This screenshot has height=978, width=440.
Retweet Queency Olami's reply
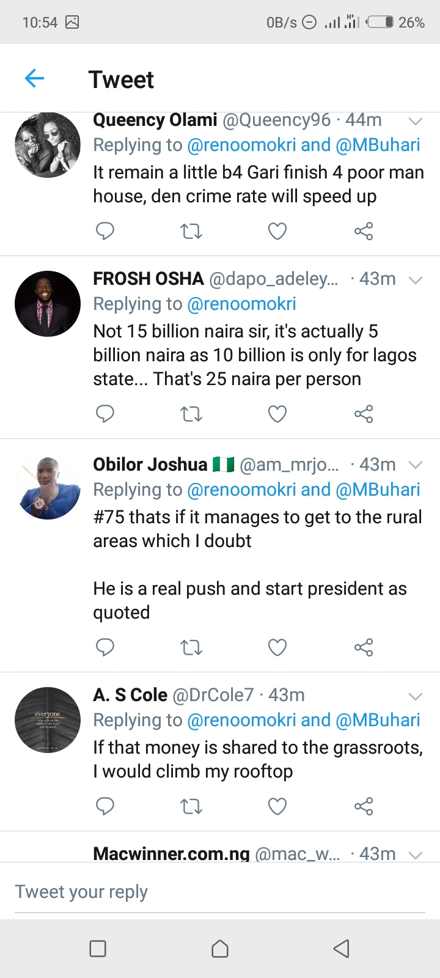191,231
